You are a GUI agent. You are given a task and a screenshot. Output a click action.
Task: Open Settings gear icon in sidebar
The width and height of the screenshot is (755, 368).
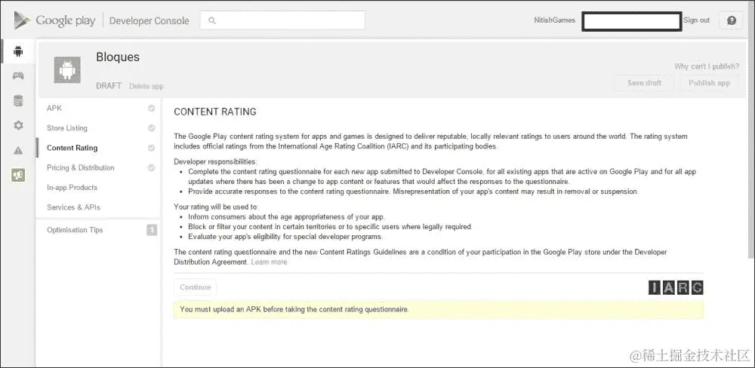(18, 125)
